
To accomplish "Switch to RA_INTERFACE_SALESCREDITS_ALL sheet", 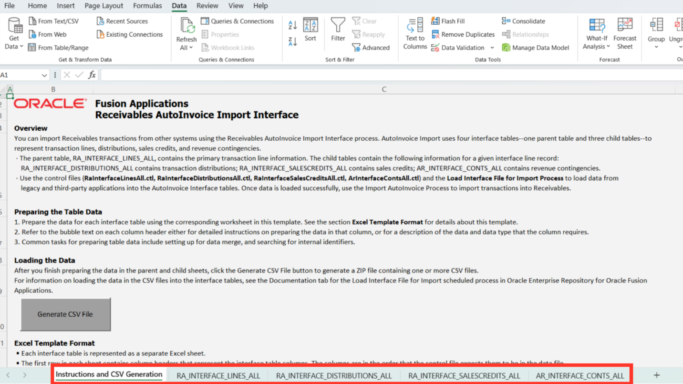I will [464, 375].
